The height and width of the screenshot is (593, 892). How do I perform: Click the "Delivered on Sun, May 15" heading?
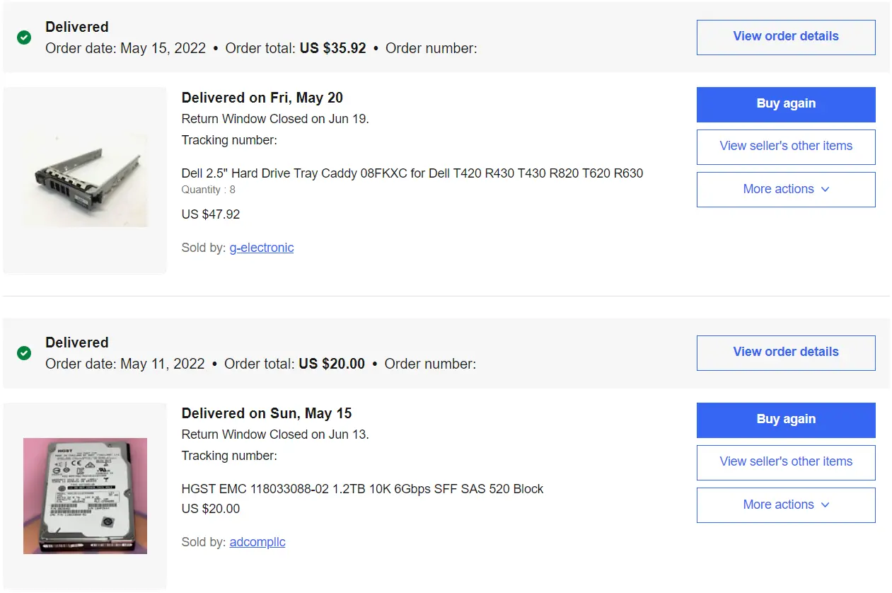coord(266,413)
